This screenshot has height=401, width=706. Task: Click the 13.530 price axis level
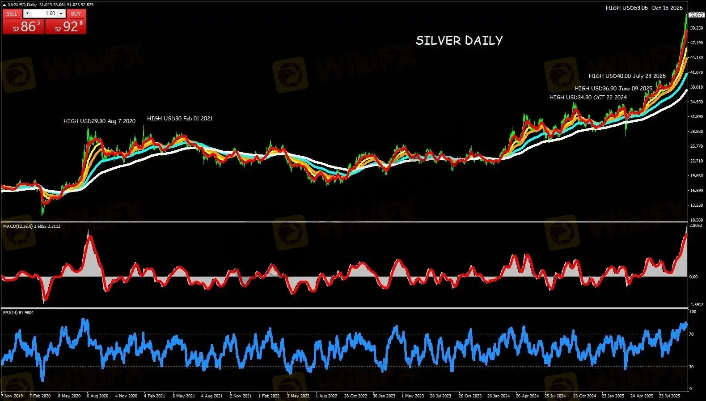(x=697, y=205)
